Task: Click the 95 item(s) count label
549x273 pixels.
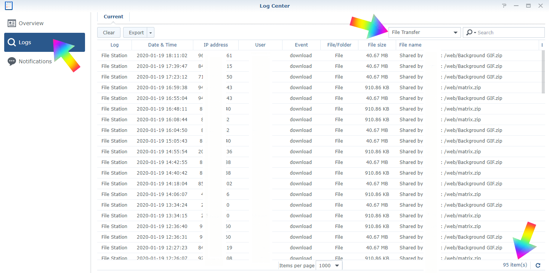Action: point(515,265)
